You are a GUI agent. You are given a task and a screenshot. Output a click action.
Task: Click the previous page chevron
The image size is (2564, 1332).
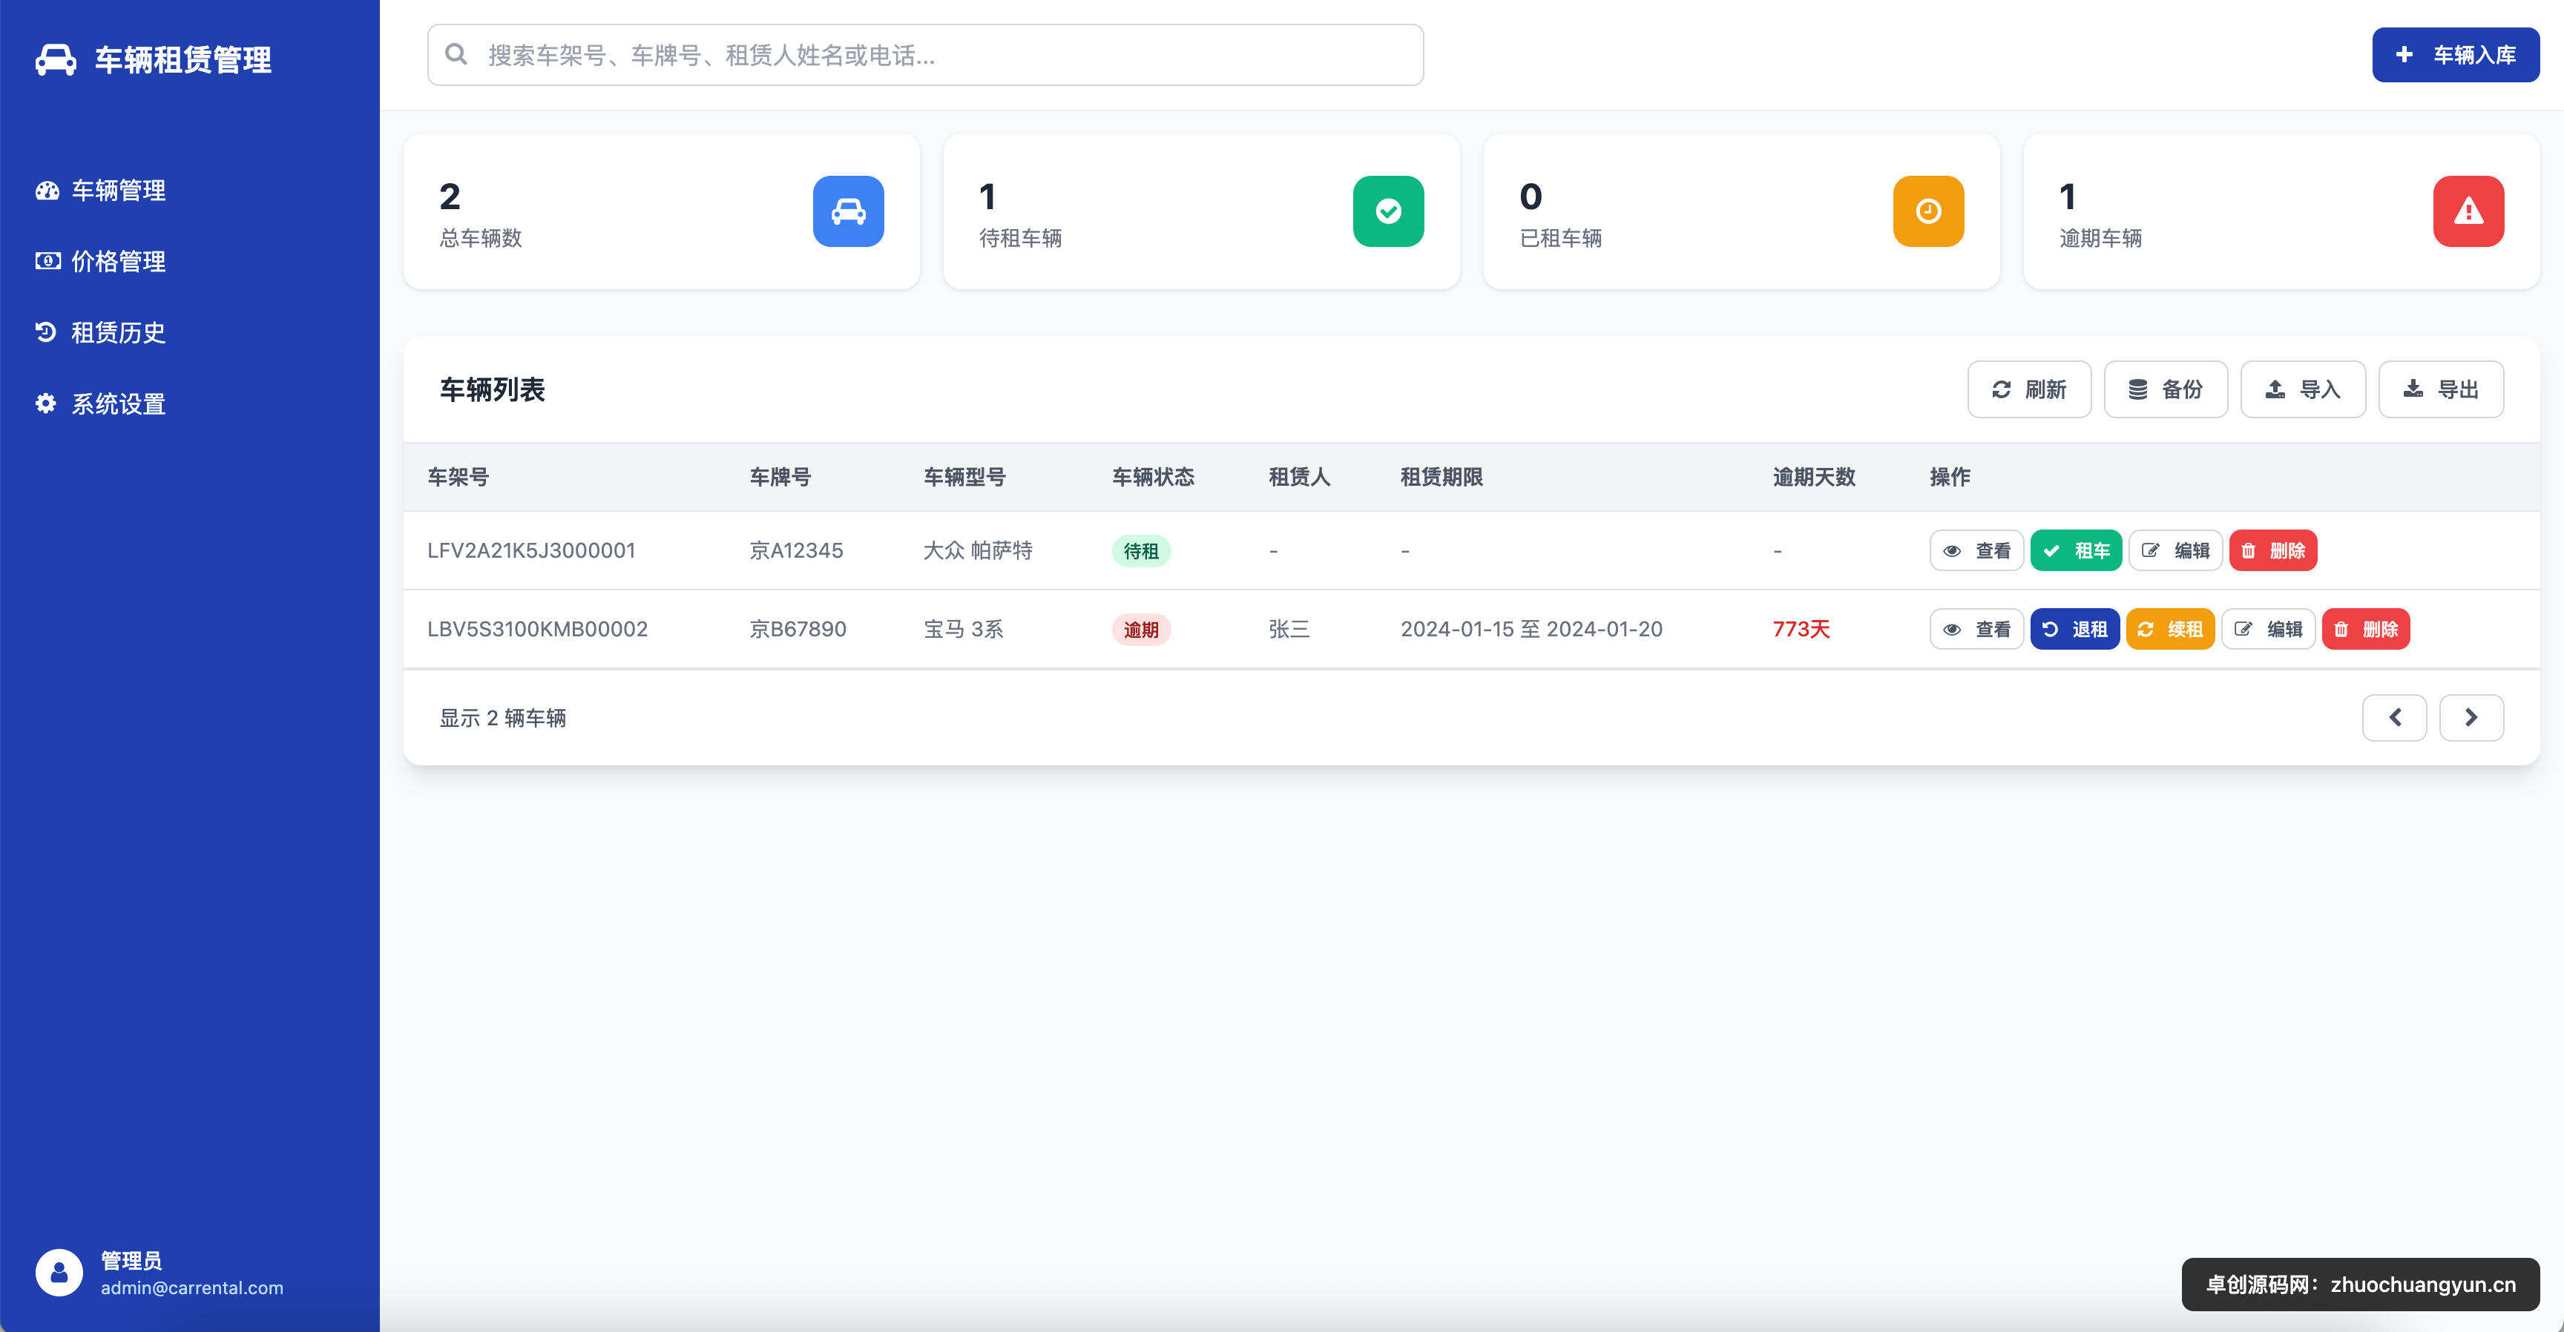(x=2395, y=716)
